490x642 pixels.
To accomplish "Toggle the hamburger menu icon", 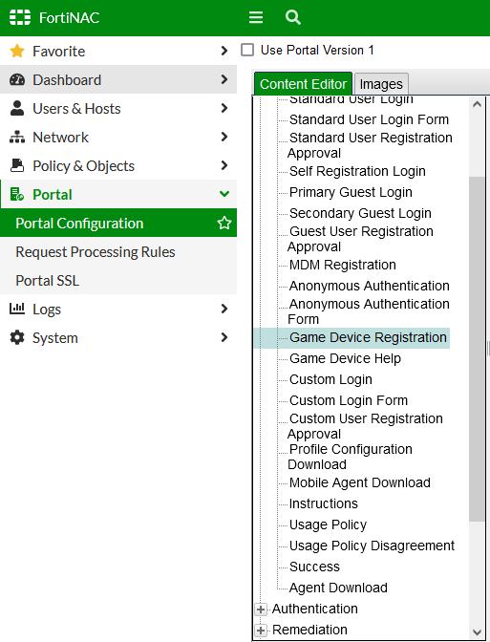I will pos(256,17).
